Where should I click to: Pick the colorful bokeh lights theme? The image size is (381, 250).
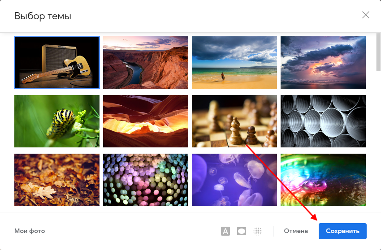146,180
